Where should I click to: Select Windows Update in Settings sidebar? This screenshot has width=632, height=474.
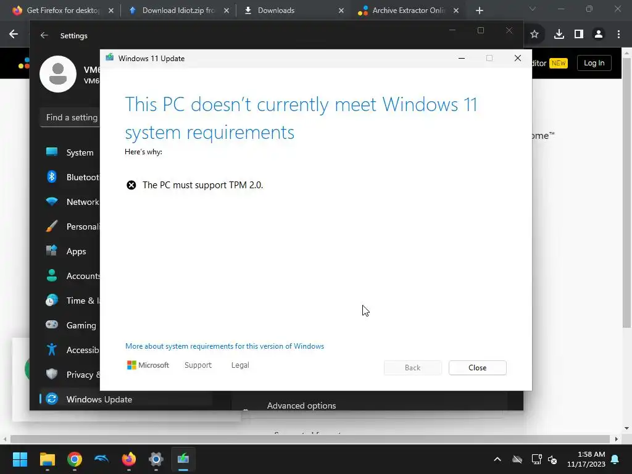pos(126,399)
